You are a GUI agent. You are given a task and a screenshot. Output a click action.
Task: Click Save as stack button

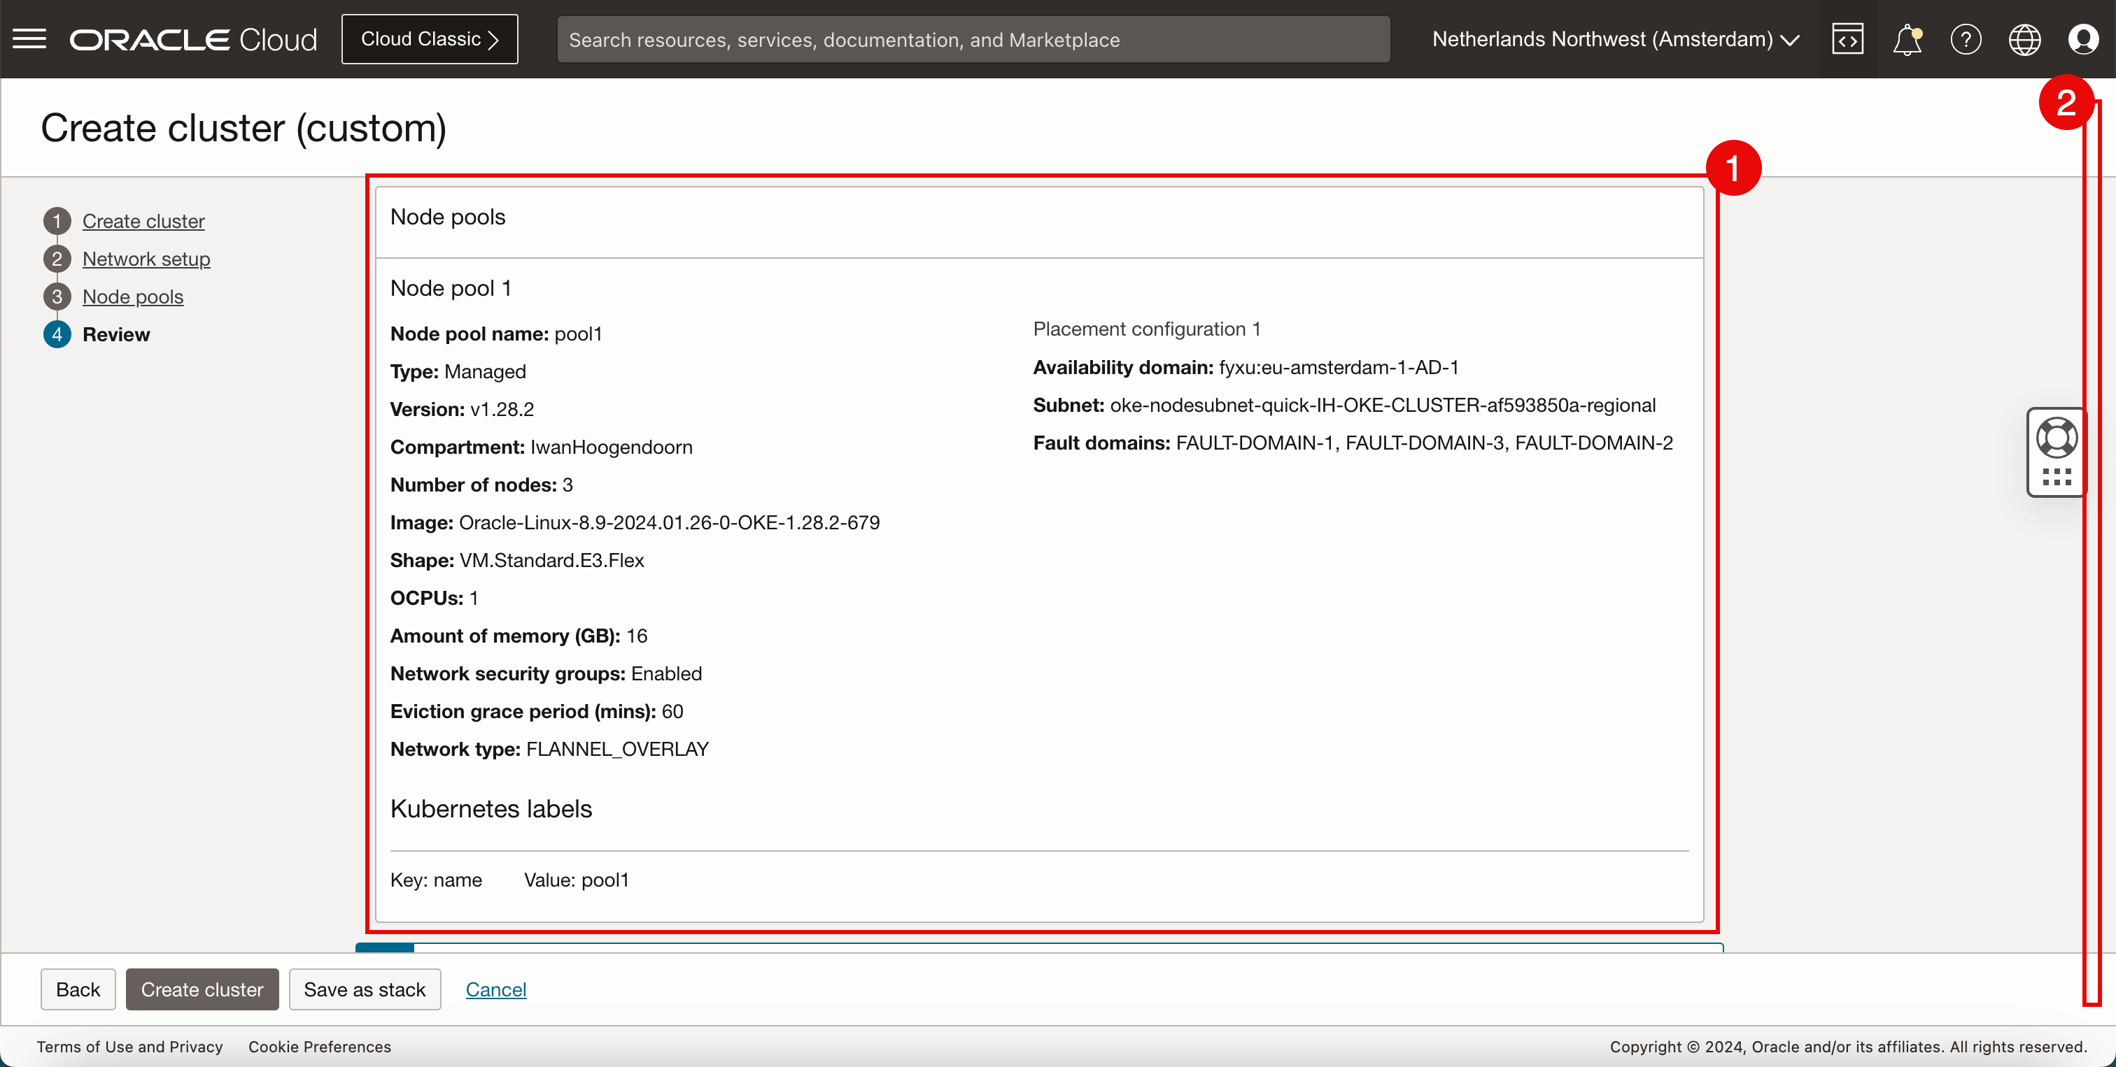click(364, 989)
